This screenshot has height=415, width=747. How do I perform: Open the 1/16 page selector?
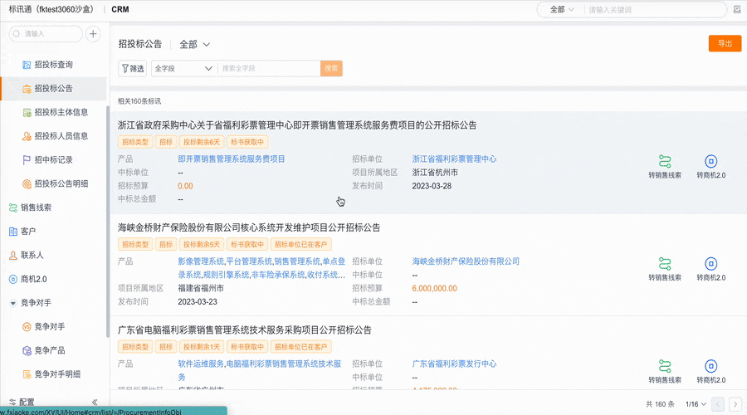(696, 404)
